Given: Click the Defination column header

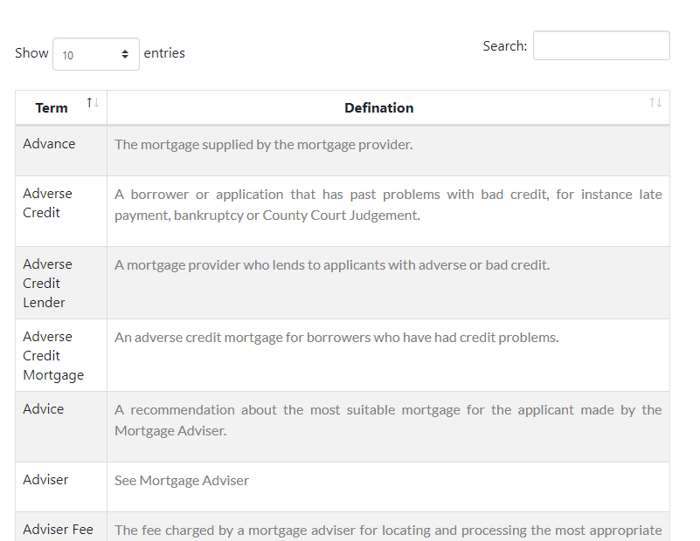Looking at the screenshot, I should coord(388,107).
